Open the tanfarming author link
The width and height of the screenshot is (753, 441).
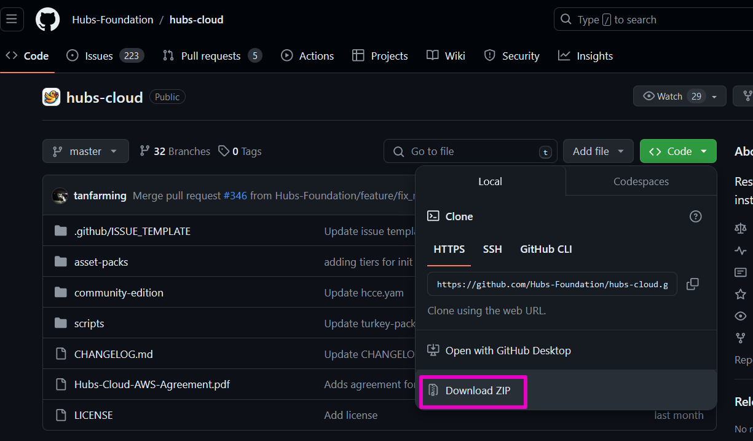click(x=100, y=196)
